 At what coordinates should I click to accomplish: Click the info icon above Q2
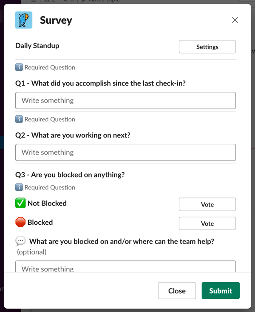click(x=19, y=119)
